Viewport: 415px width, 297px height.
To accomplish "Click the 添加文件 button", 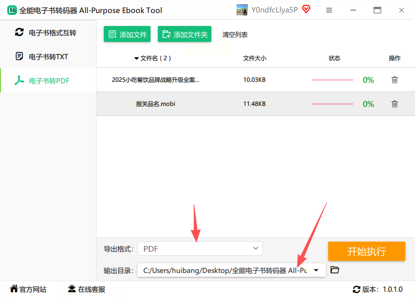I will coord(127,34).
